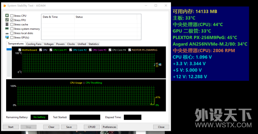Click the AIDA64 flame icon in title bar
This screenshot has height=134, width=258.
tap(5, 5)
